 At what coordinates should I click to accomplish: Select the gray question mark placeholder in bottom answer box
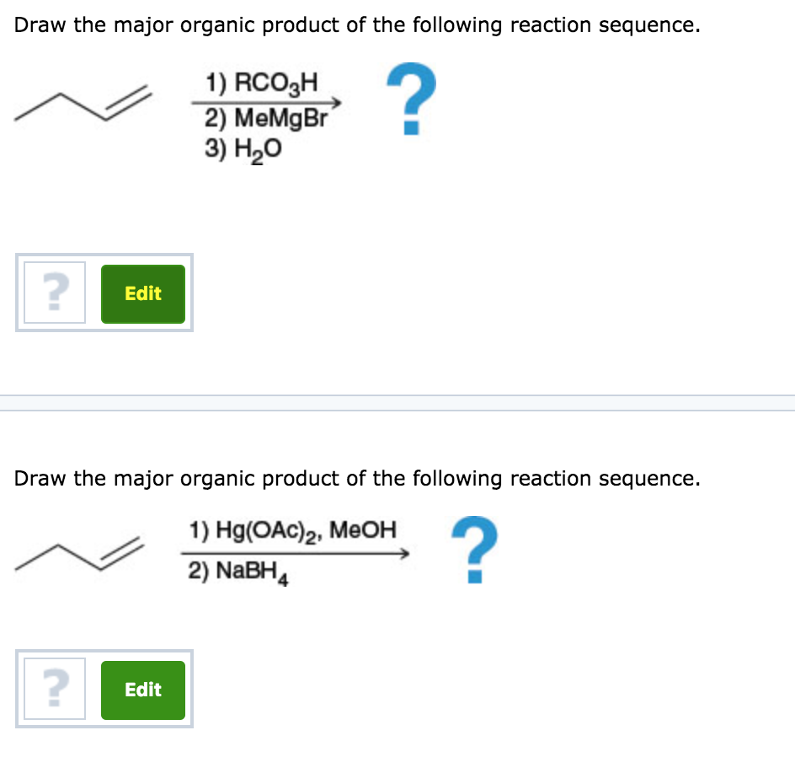click(55, 689)
